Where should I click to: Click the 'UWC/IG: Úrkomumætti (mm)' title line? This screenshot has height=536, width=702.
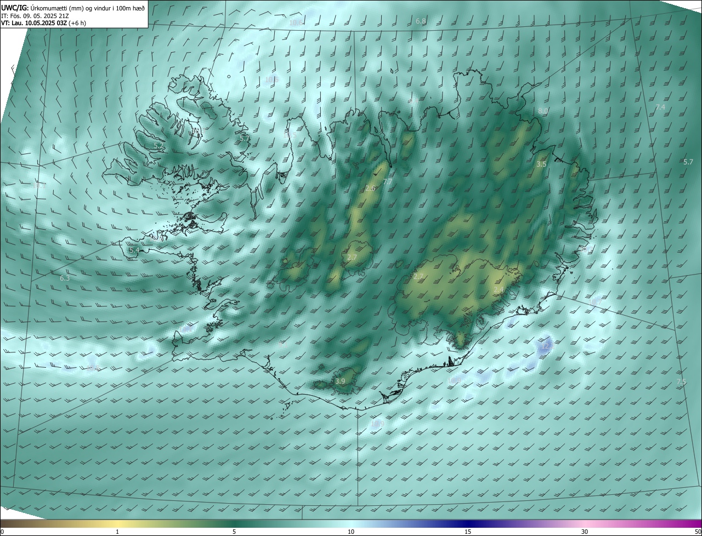[x=73, y=8]
